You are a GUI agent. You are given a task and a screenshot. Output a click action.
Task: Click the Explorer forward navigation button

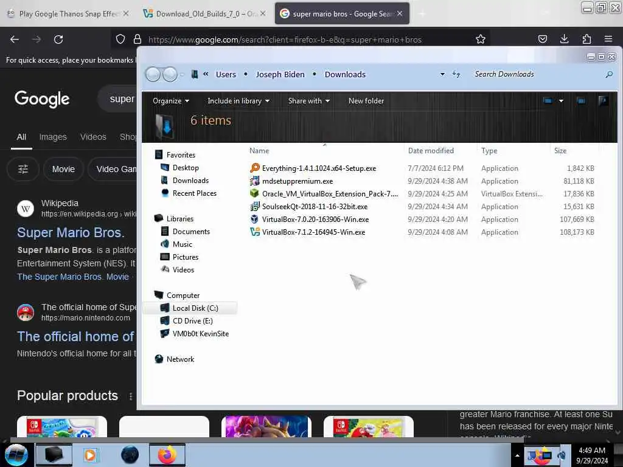pyautogui.click(x=170, y=74)
